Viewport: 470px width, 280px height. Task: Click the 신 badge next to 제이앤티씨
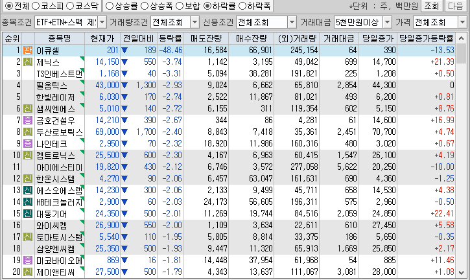click(x=28, y=272)
